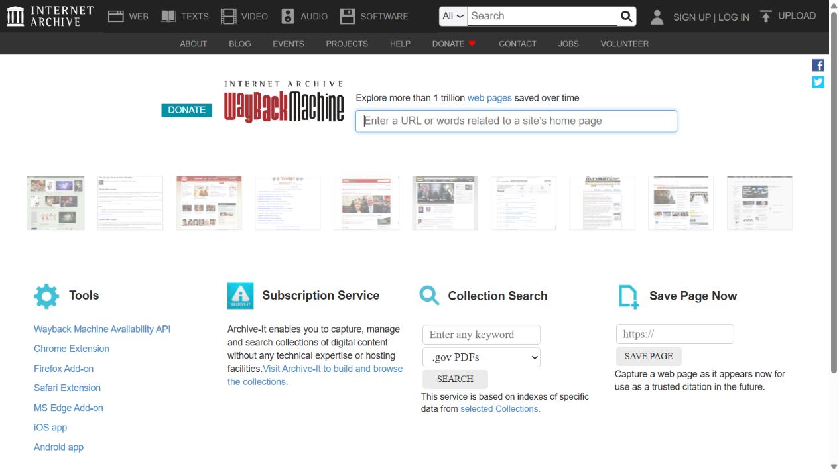Click the scrollbar down arrow
839x472 pixels.
pos(834,467)
